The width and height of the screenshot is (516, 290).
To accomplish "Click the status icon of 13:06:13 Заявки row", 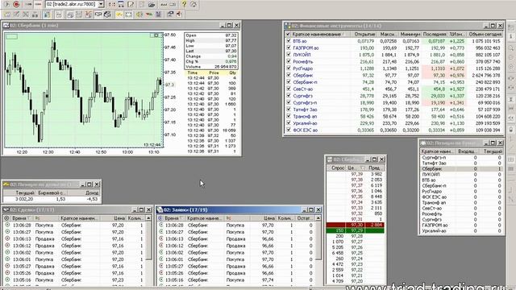I will point(161,238).
